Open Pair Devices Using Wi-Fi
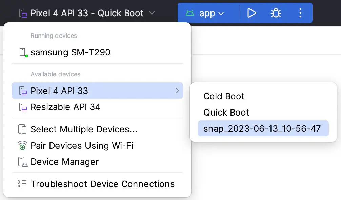This screenshot has height=200, width=341. (97, 145)
